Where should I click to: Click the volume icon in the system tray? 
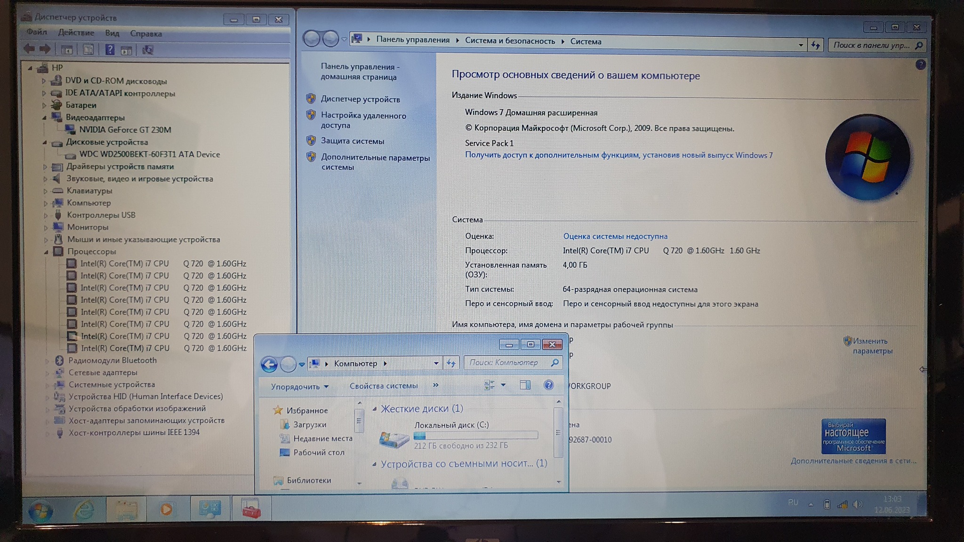click(x=857, y=504)
